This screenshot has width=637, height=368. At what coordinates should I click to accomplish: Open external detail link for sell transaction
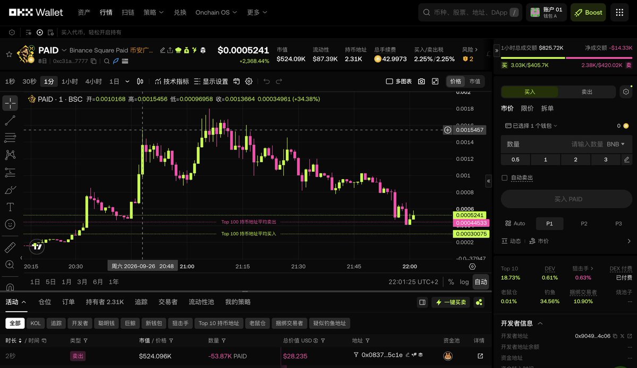[480, 356]
